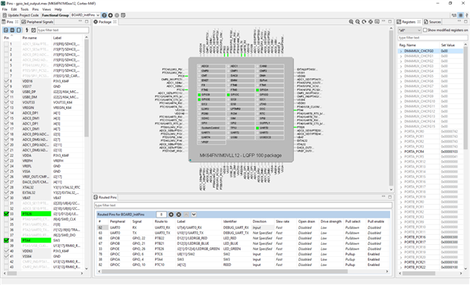
Task: Open the File menu
Action: click(5, 9)
